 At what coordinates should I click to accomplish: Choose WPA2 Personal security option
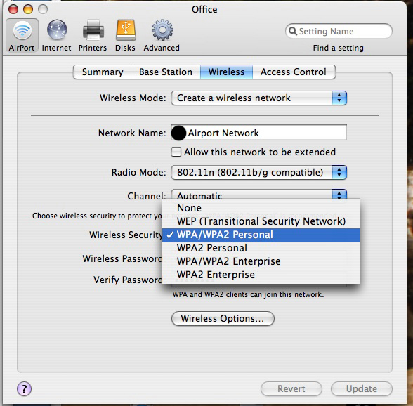pos(261,248)
